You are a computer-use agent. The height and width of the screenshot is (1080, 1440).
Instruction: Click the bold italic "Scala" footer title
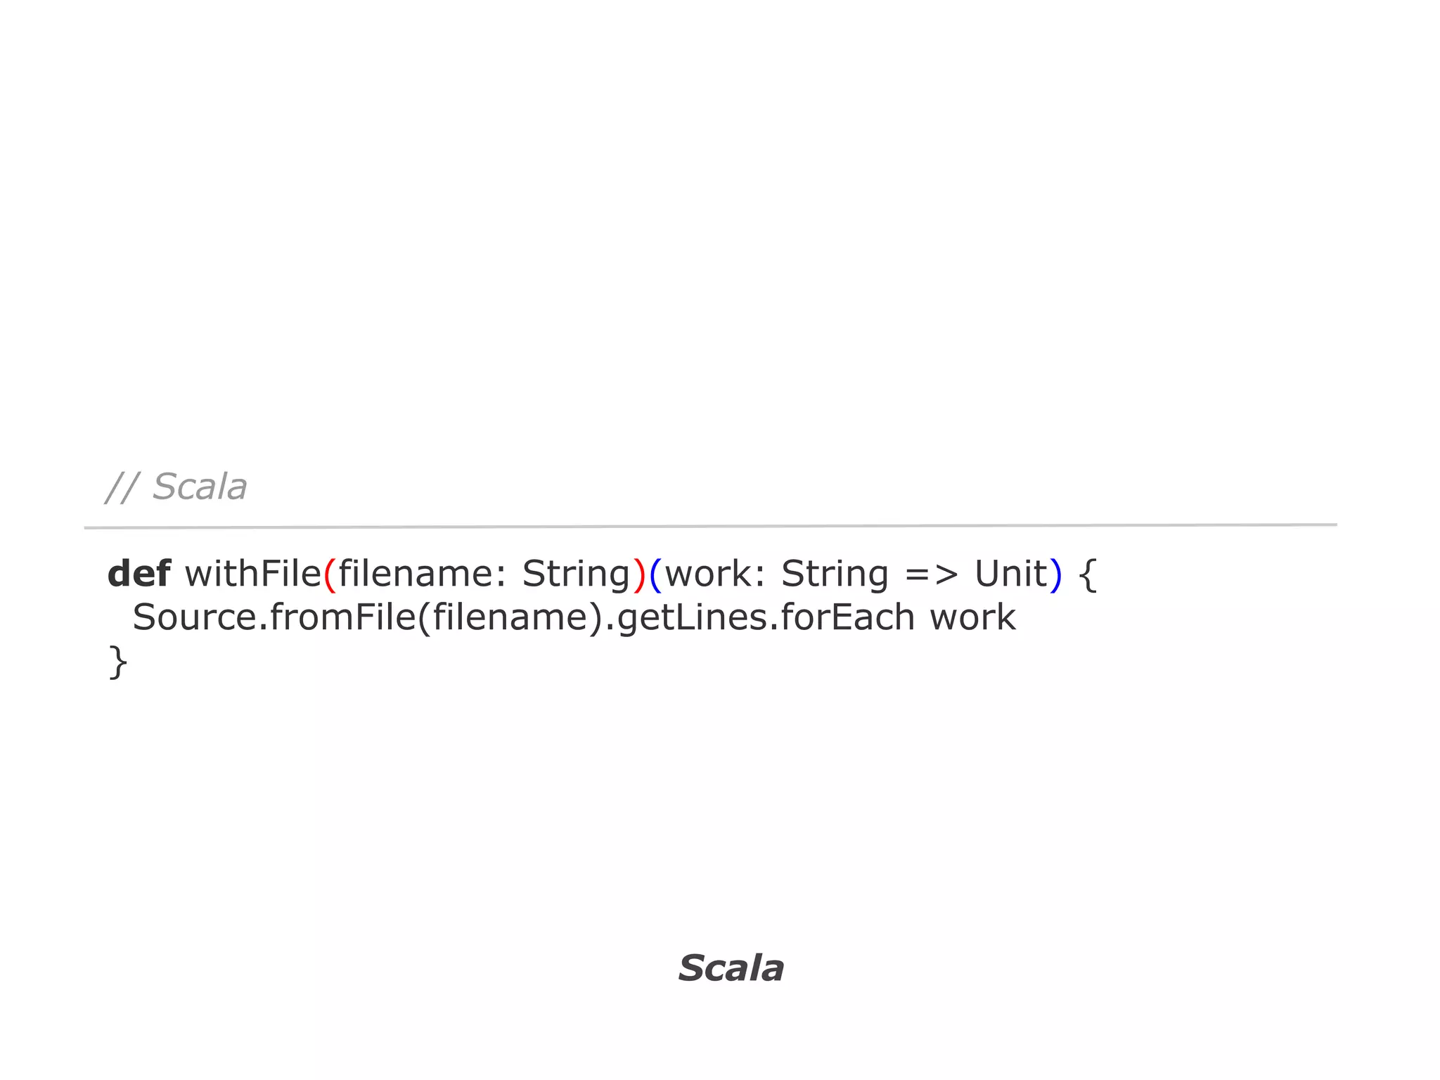(x=731, y=968)
